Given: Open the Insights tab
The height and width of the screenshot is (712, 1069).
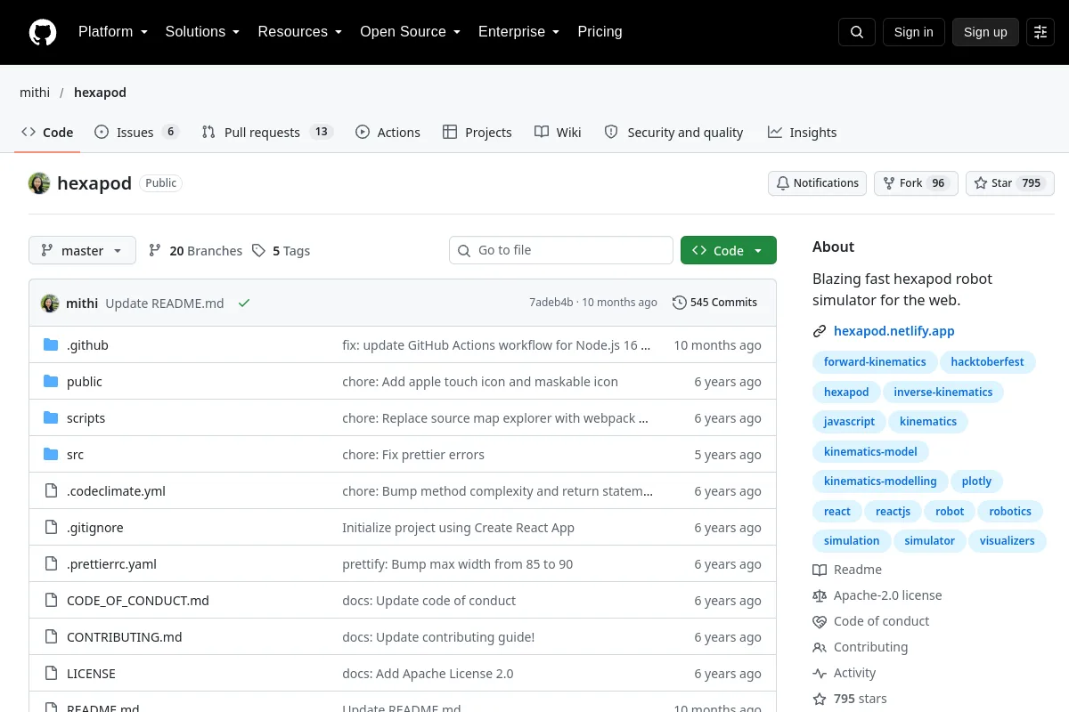Looking at the screenshot, I should tap(802, 133).
